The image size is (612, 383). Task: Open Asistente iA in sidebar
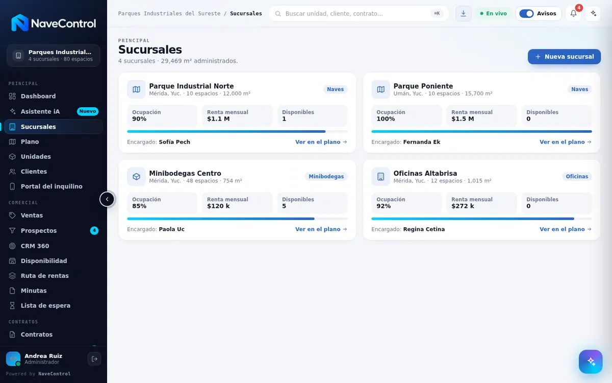(54, 111)
